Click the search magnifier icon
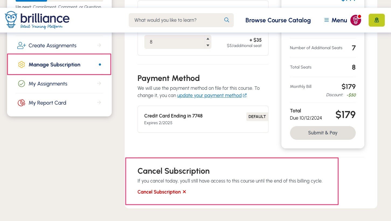This screenshot has width=391, height=221. click(x=227, y=20)
